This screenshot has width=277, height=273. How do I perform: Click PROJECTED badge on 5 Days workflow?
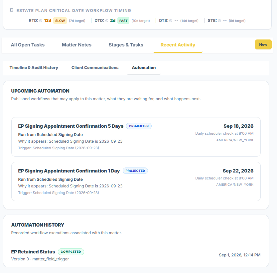[139, 126]
